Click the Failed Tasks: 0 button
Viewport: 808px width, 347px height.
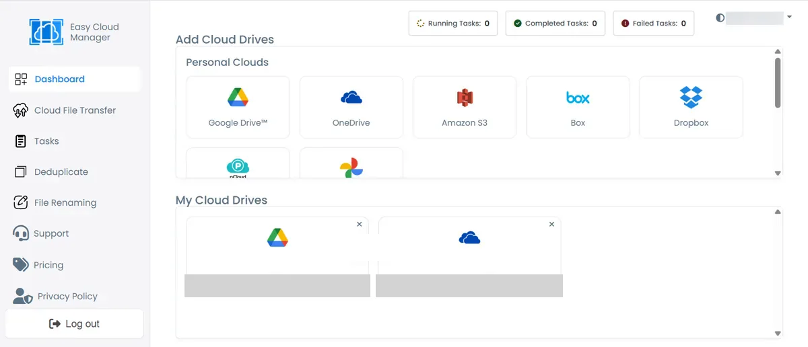tap(654, 24)
